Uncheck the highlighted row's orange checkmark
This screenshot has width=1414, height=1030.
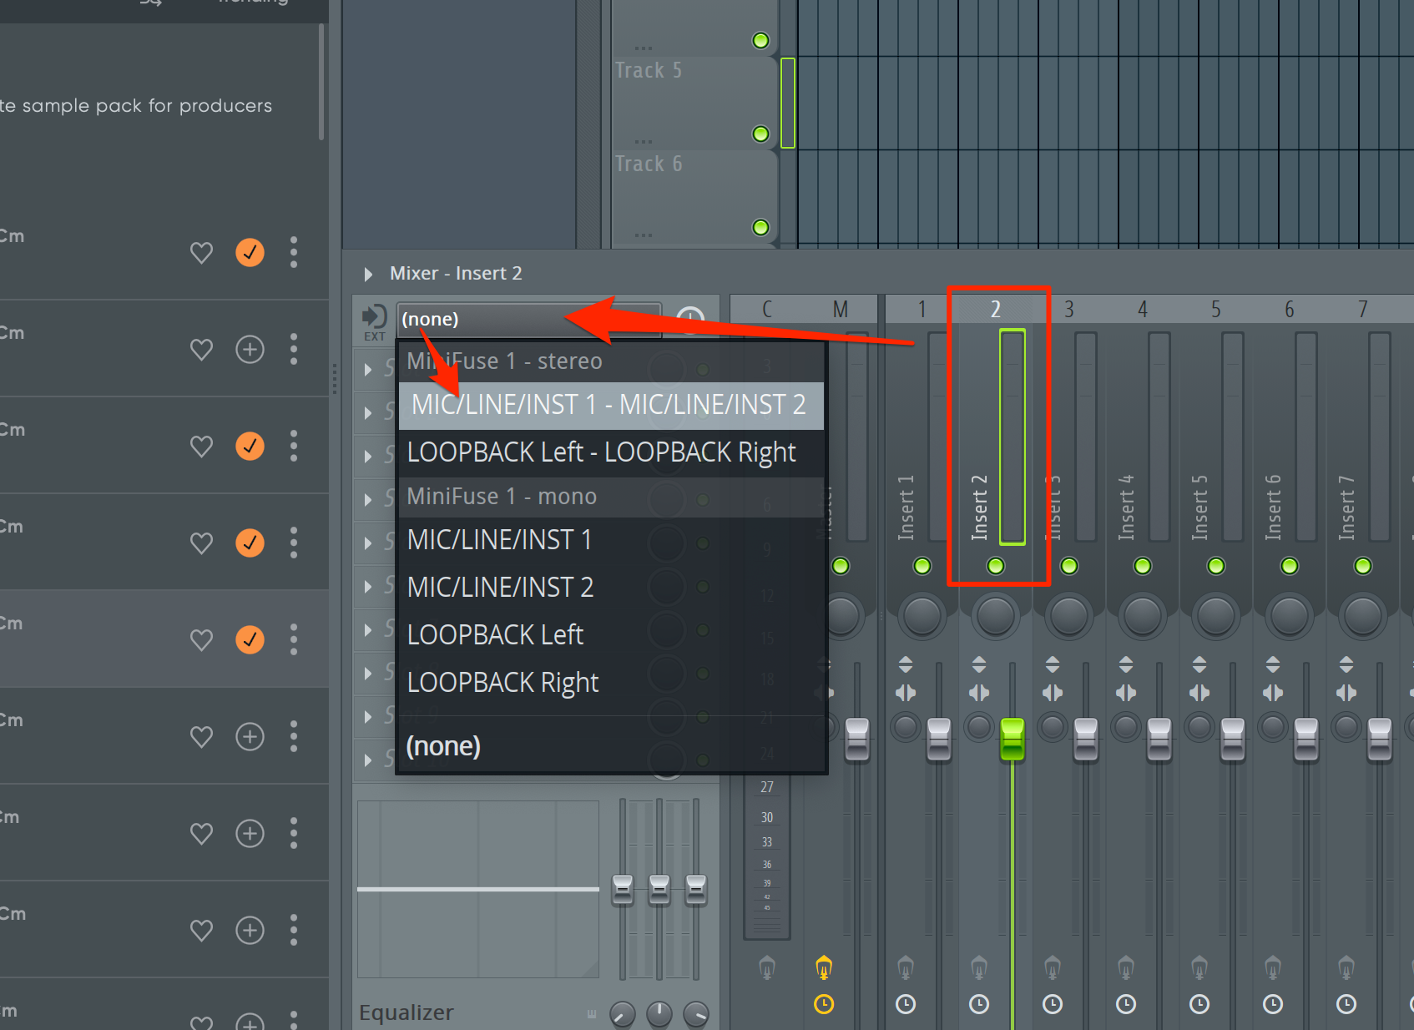[250, 639]
